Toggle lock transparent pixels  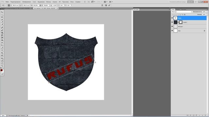[x=179, y=14]
